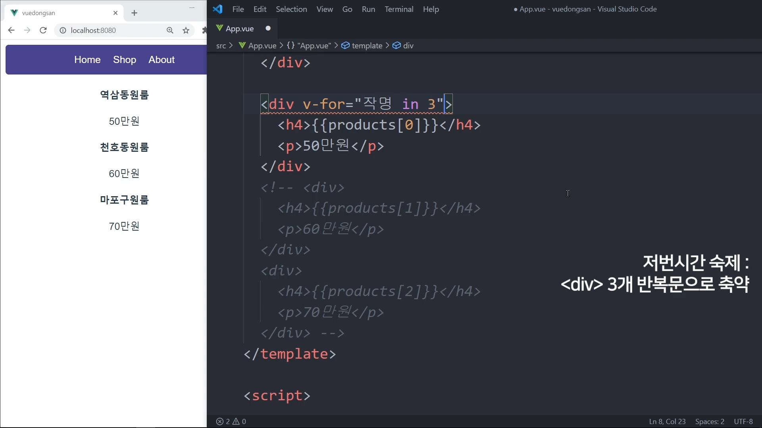Image resolution: width=762 pixels, height=428 pixels.
Task: Click the Shop navigation link
Action: (x=124, y=60)
